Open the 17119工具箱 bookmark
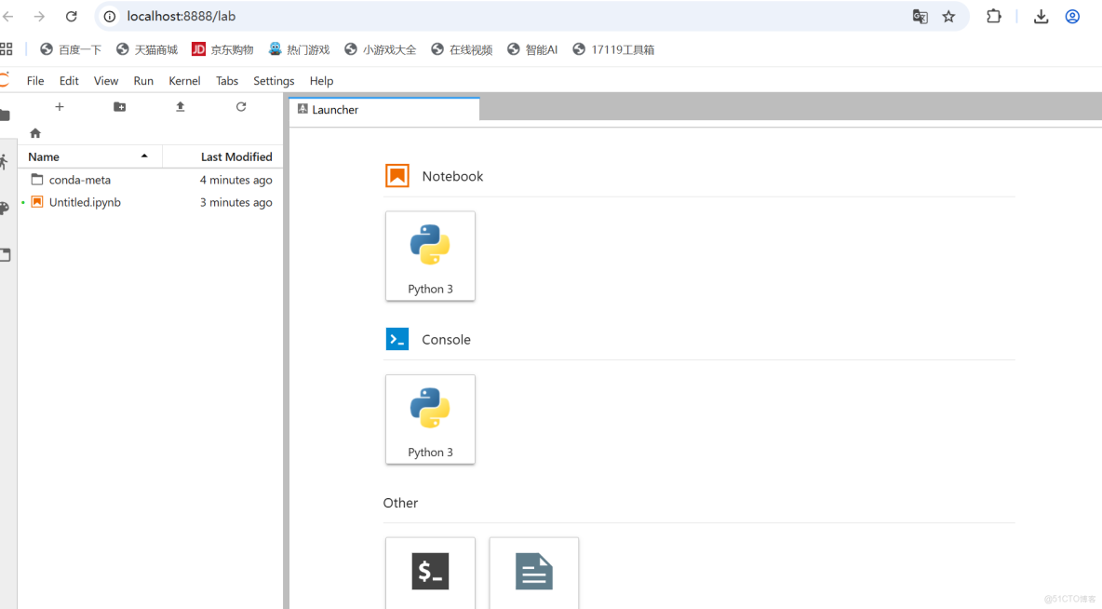 pos(613,49)
